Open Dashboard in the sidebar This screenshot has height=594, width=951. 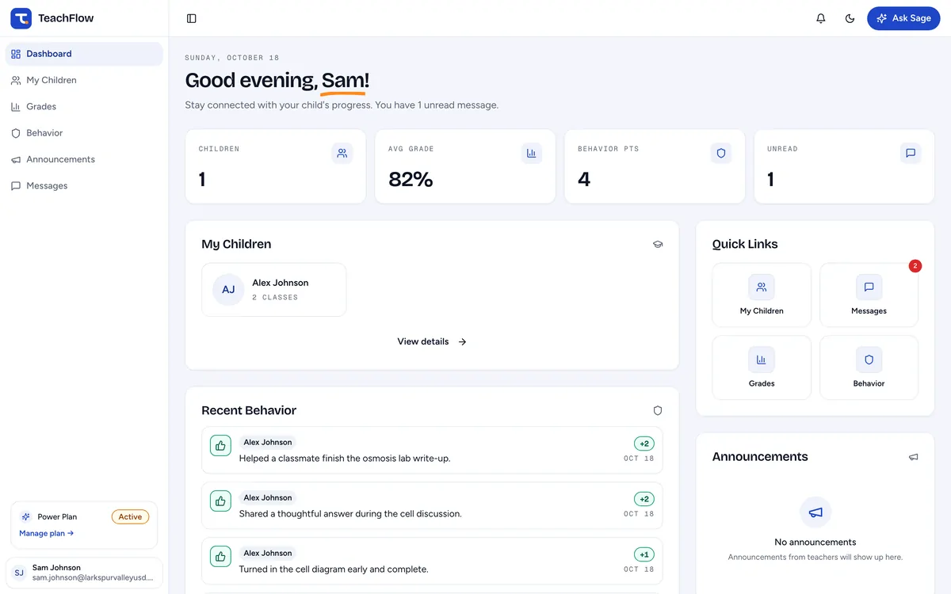click(x=84, y=54)
